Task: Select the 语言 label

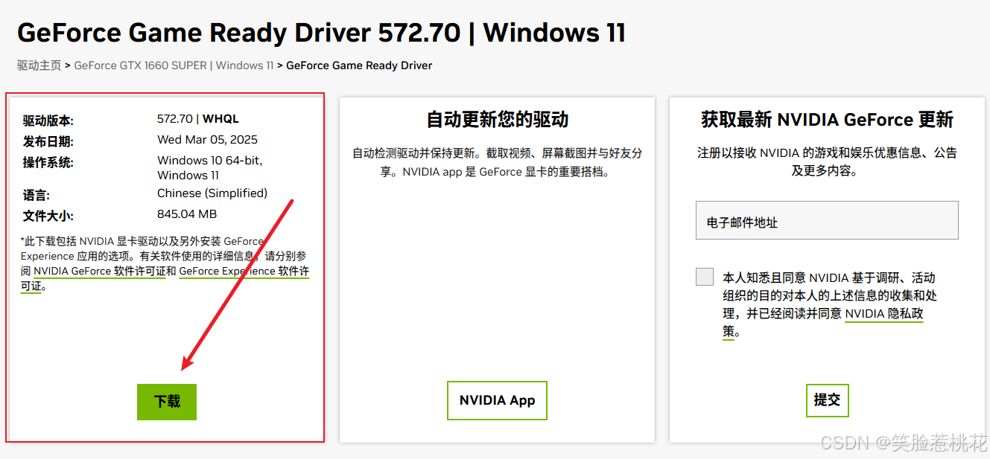Action: [37, 196]
